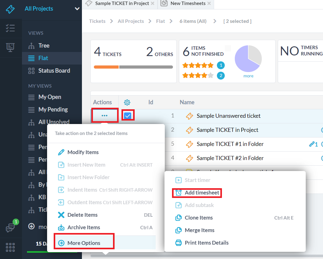Click the four-star rating row
This screenshot has height=259, width=323.
(198, 75)
